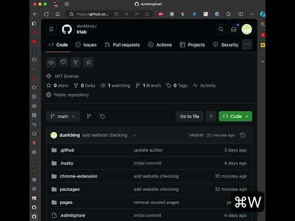Image resolution: width=295 pixels, height=221 pixels.
Task: Click the browser home icon
Action: click(58, 14)
